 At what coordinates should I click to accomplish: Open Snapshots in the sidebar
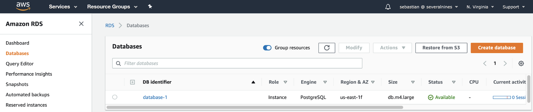click(x=17, y=84)
